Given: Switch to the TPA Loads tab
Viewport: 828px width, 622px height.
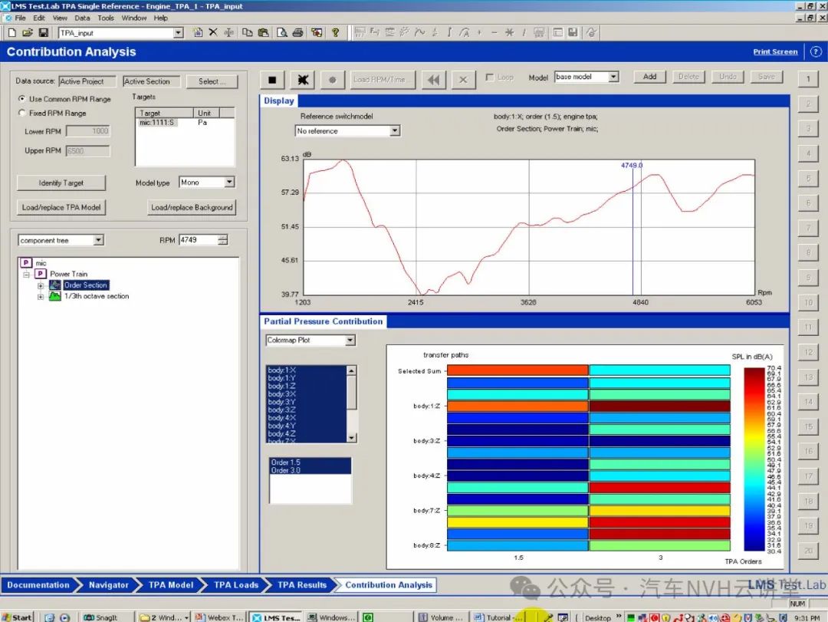Looking at the screenshot, I should 235,585.
